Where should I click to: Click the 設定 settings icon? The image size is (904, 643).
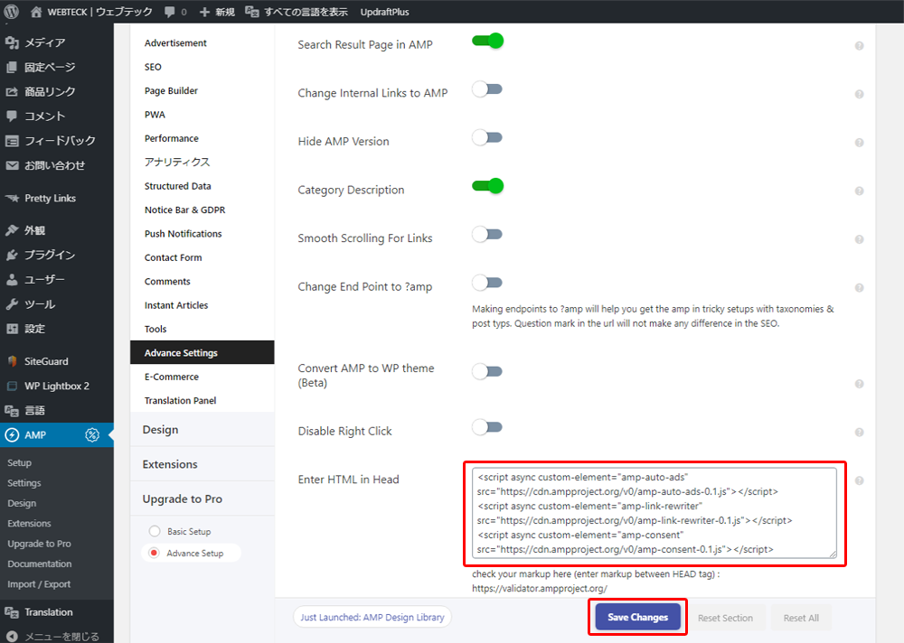(12, 329)
